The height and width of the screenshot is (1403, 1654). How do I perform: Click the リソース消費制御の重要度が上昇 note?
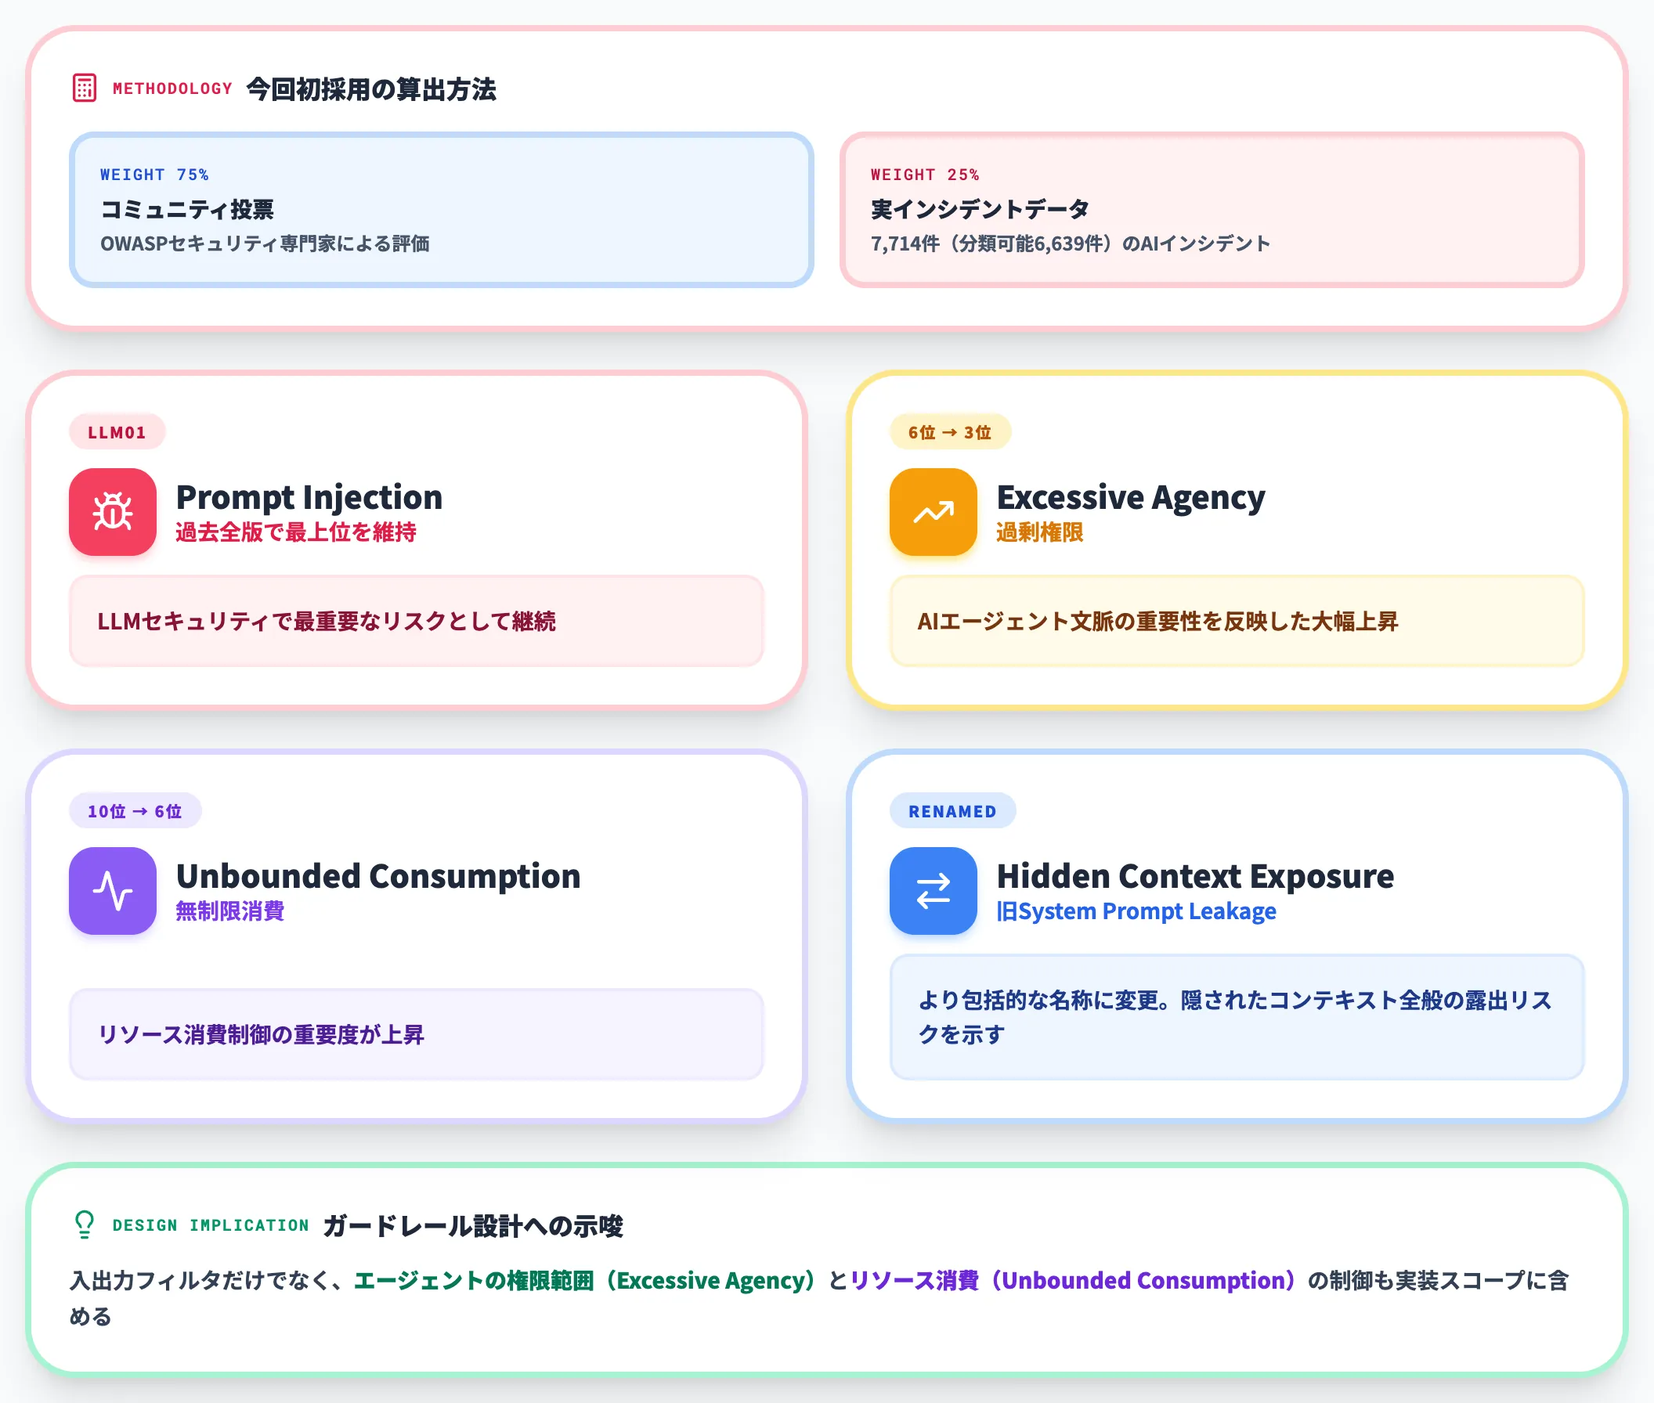pos(416,1034)
